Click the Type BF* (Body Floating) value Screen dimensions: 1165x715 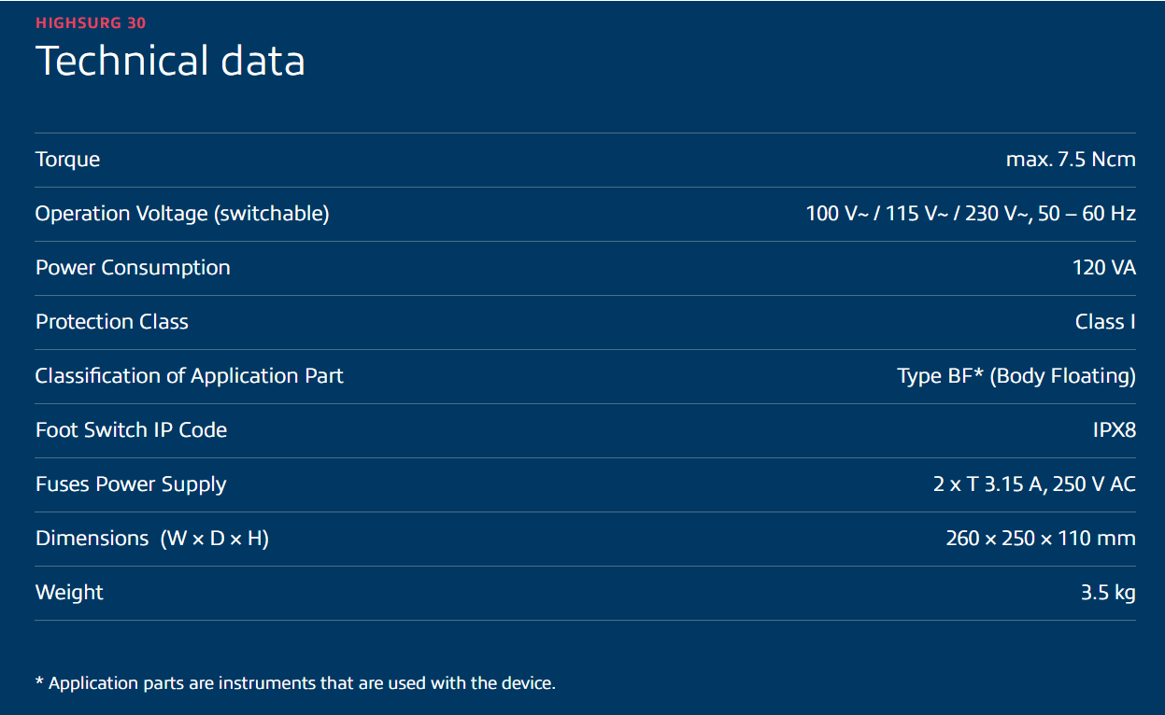(x=1016, y=376)
